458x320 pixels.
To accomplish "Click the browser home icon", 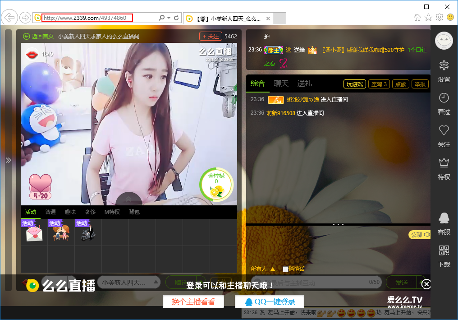I will tap(417, 17).
